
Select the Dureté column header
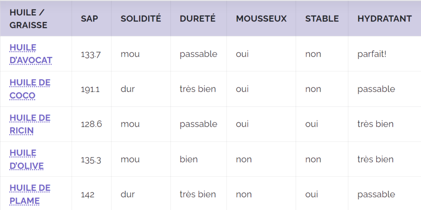[x=198, y=18]
